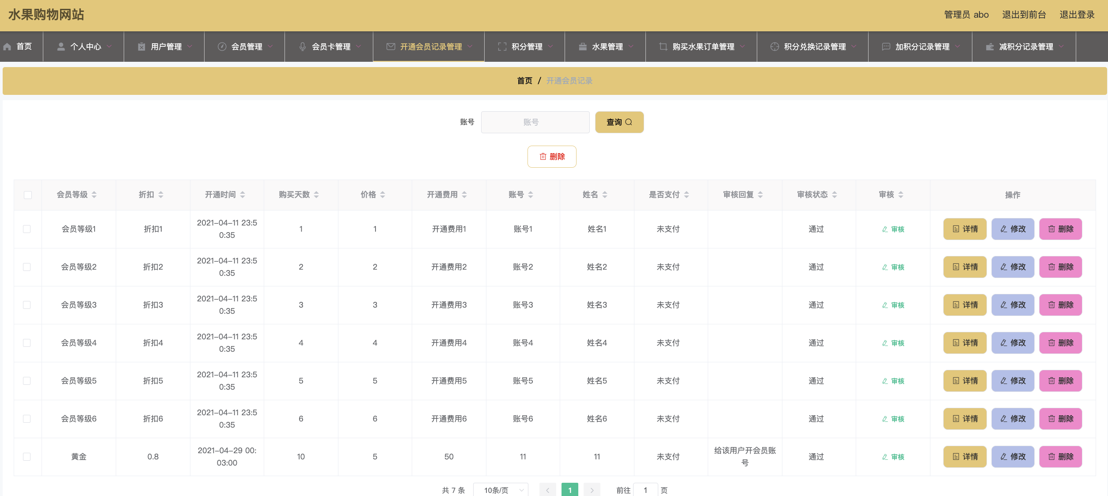Go to page 1 in pagination
The height and width of the screenshot is (496, 1108).
pyautogui.click(x=570, y=490)
